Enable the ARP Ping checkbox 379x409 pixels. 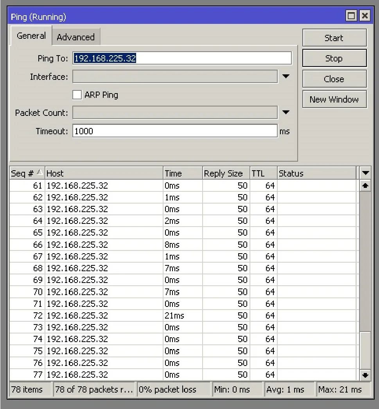pos(77,95)
